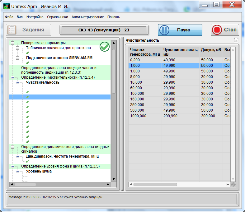This screenshot has height=212, width=245.
Task: Collapse the Уровень шума tree node
Action: (17, 171)
